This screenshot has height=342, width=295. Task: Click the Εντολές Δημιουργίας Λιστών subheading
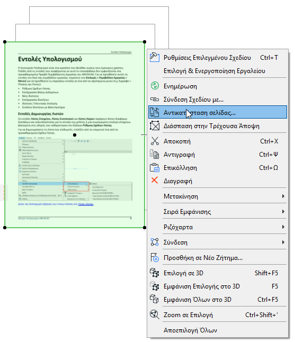point(41,114)
